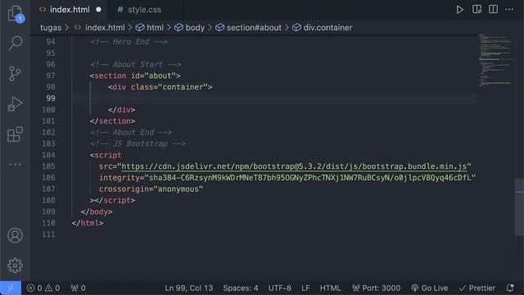Click the vertical scrollbar thumb
Viewport: 524px width, 295px height.
click(519, 206)
